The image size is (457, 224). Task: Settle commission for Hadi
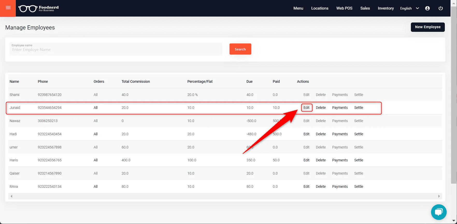click(x=359, y=134)
